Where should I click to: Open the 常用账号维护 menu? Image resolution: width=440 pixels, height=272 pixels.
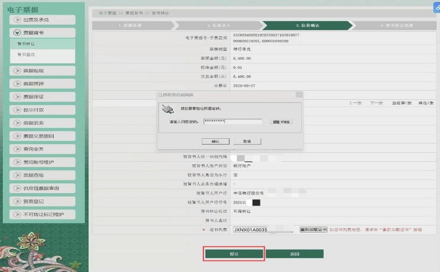(x=42, y=162)
